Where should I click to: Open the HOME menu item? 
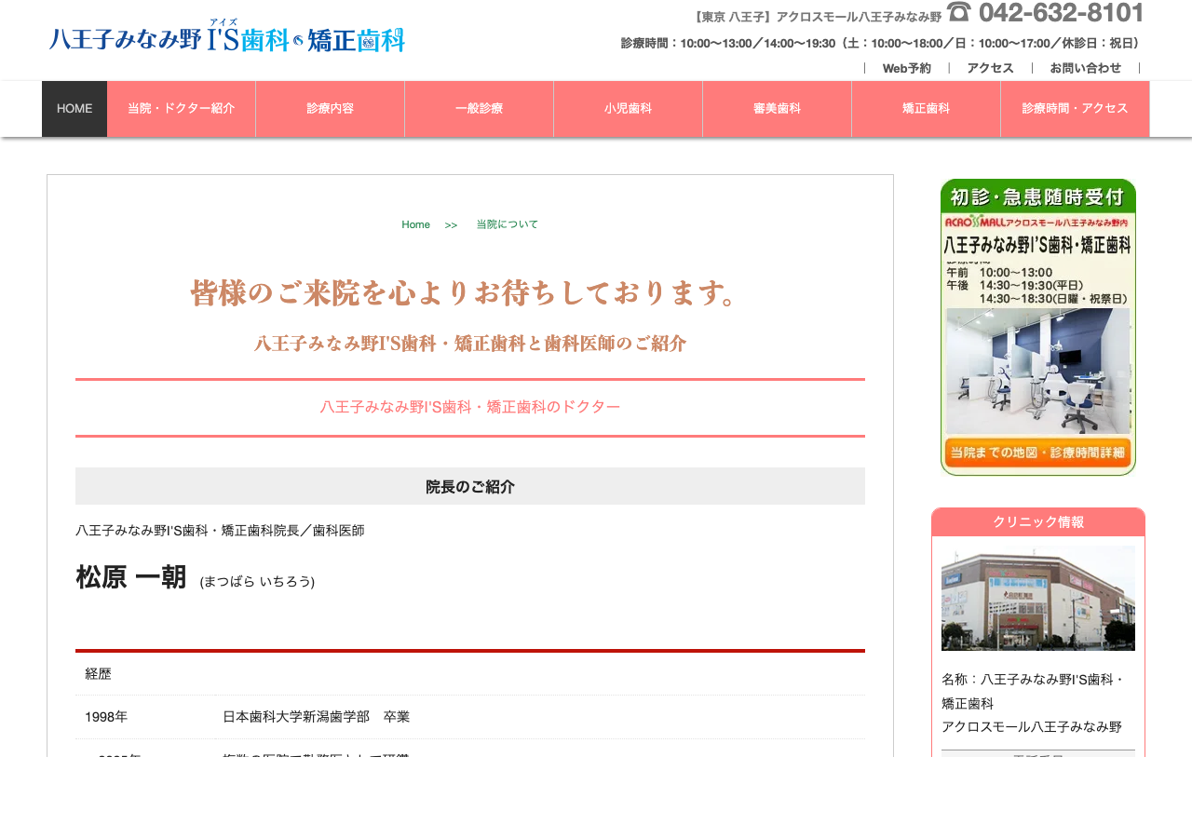click(74, 109)
